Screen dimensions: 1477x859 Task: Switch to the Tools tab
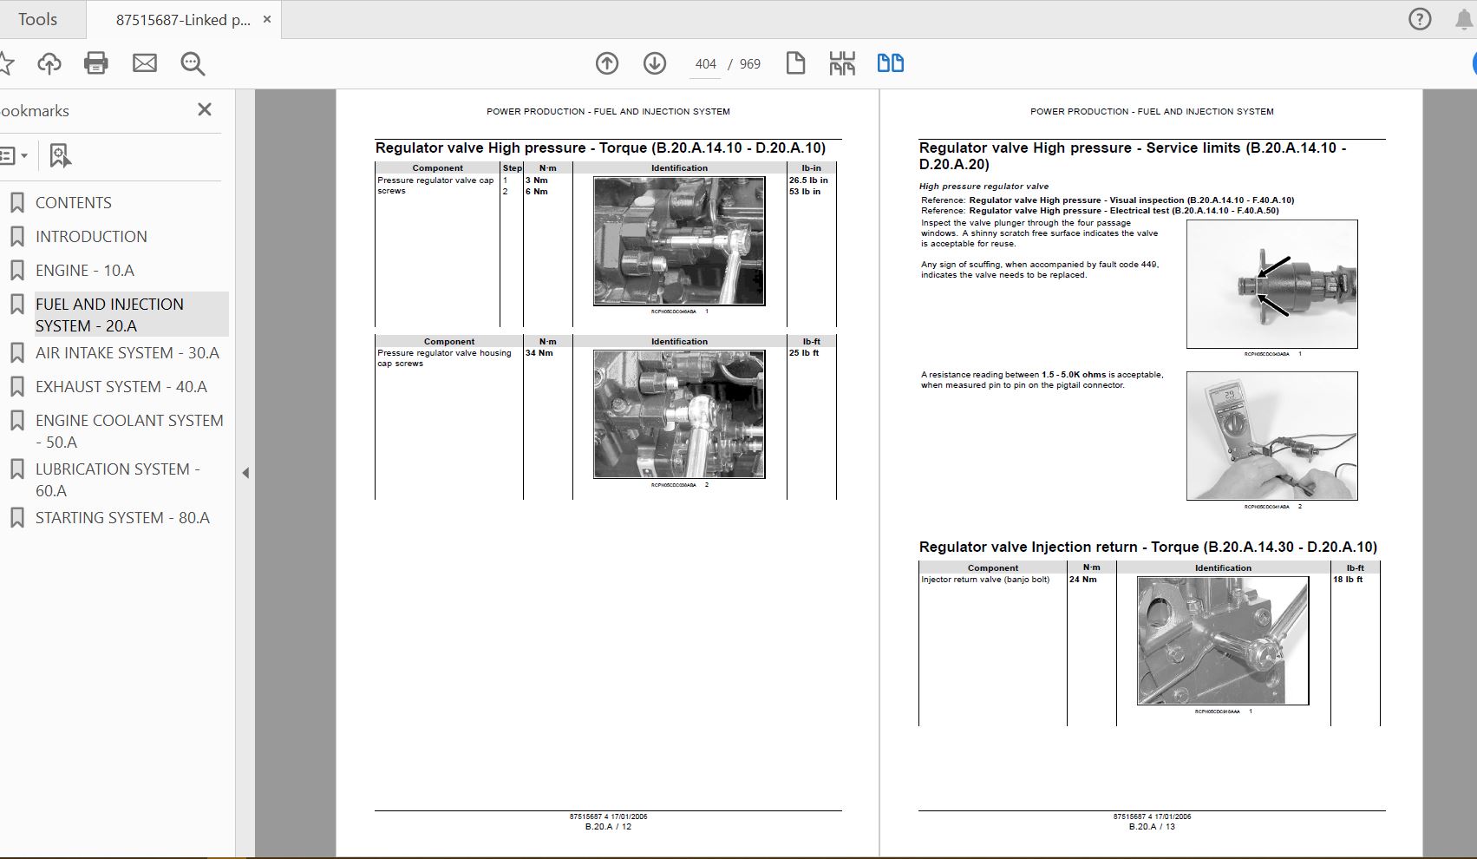(38, 19)
